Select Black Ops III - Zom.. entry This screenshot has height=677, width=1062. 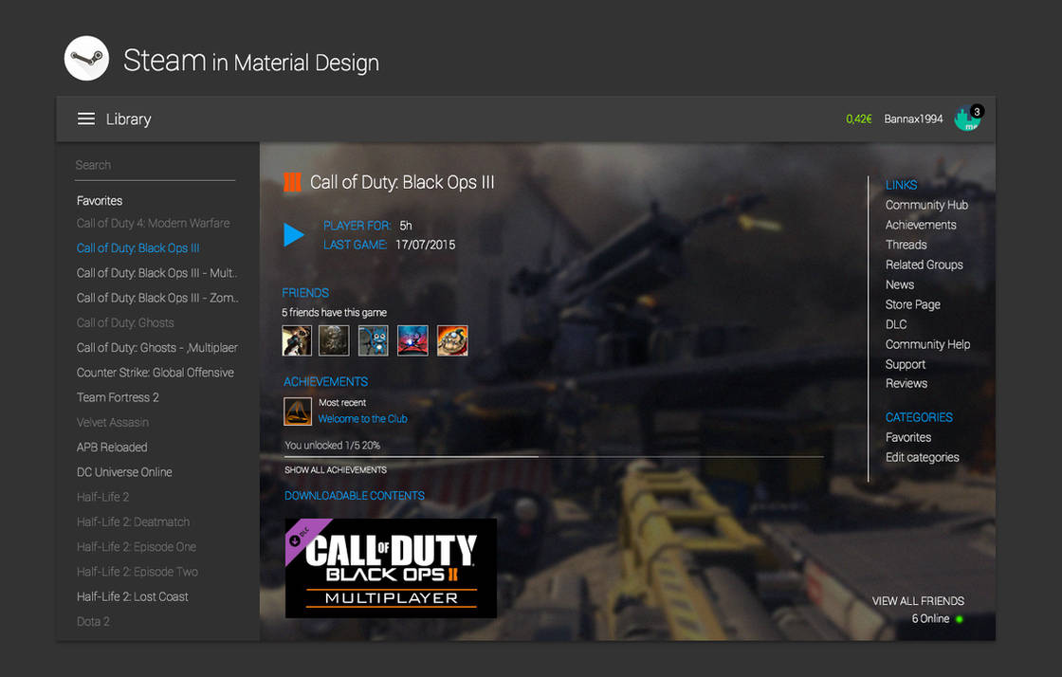click(x=157, y=298)
